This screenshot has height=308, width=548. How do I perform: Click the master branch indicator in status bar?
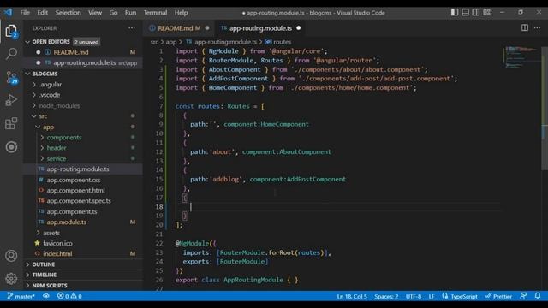pyautogui.click(x=21, y=296)
